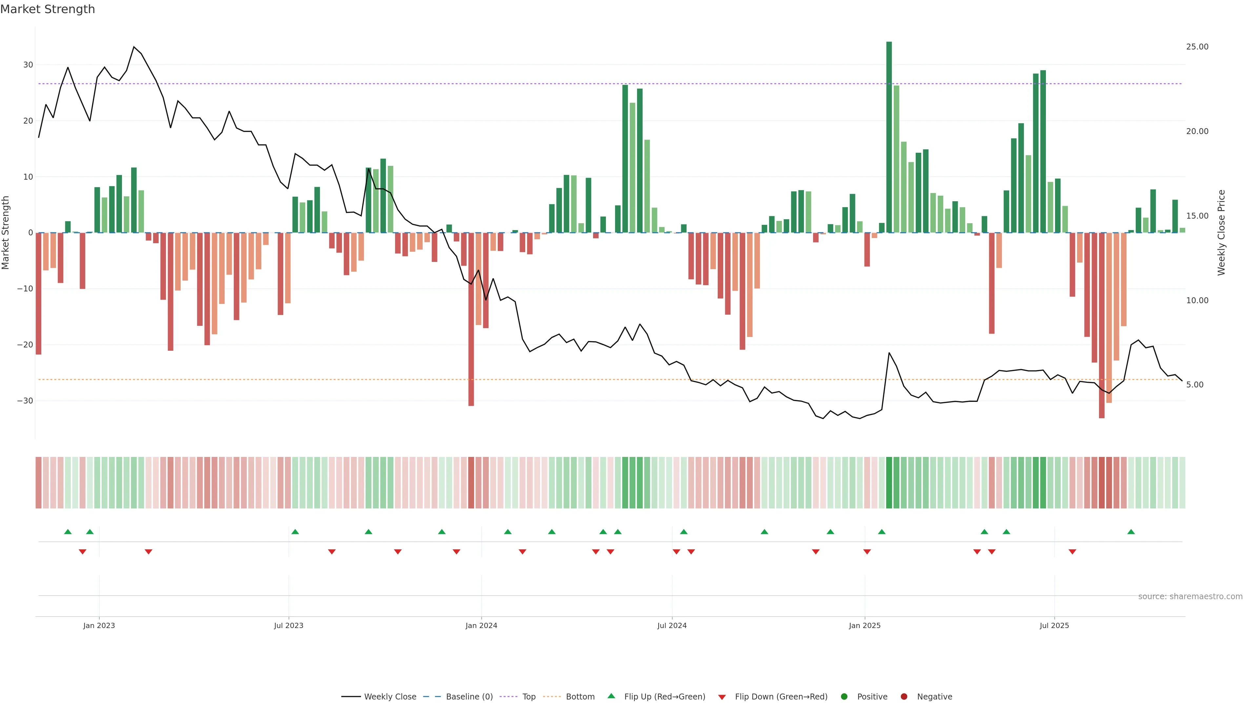1259x708 pixels.
Task: Click the Bottom legend line marker
Action: pyautogui.click(x=552, y=697)
